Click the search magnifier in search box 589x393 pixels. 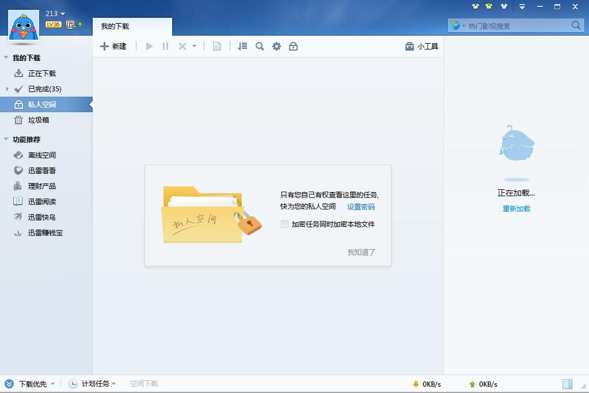pyautogui.click(x=576, y=25)
